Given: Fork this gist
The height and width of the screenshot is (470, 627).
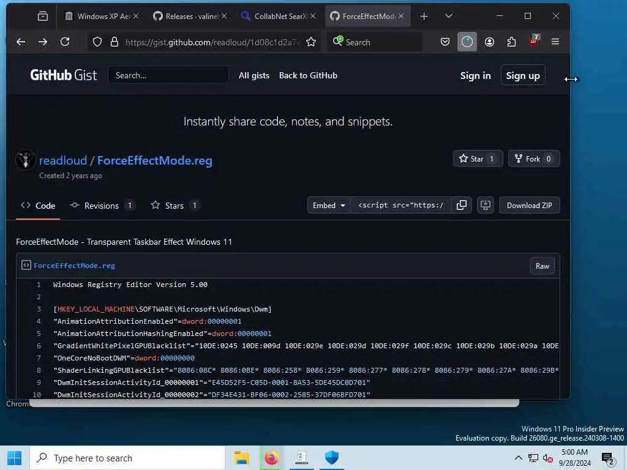Looking at the screenshot, I should (534, 159).
